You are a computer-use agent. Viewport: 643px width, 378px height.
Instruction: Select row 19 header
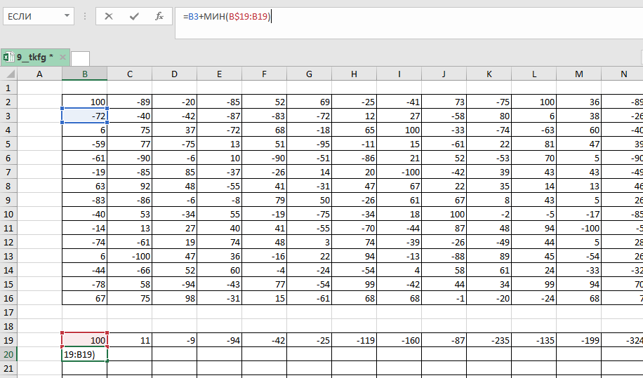click(x=8, y=340)
